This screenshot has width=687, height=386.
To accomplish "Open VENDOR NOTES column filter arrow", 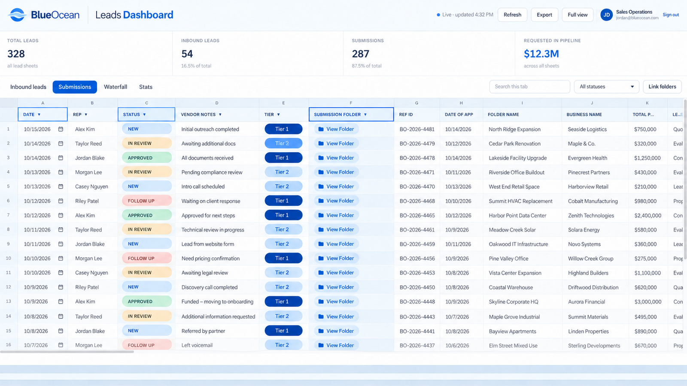I will (220, 115).
